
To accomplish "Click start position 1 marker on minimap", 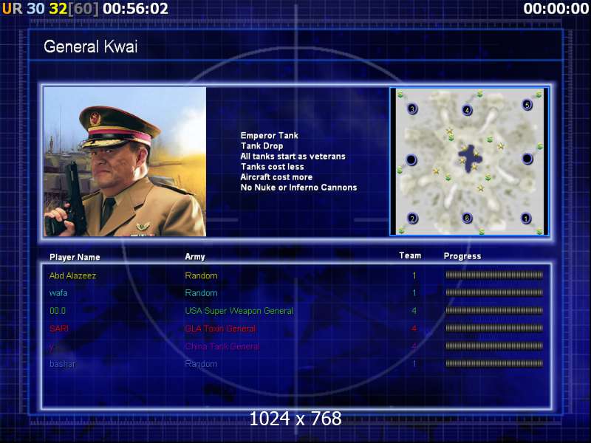I will tap(526, 218).
